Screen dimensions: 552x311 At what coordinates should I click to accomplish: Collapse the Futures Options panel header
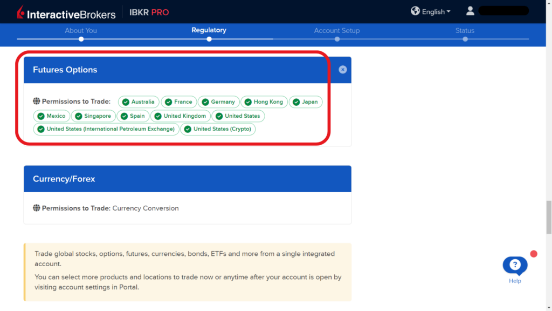(65, 70)
